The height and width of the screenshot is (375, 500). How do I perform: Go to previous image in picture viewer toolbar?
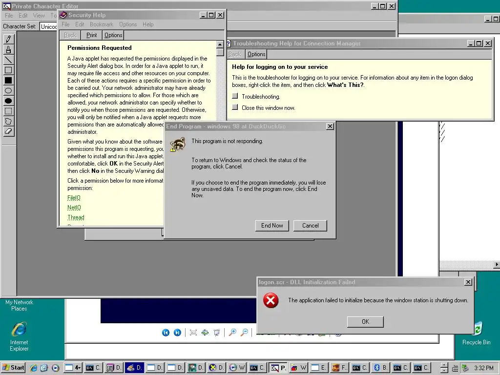click(166, 333)
